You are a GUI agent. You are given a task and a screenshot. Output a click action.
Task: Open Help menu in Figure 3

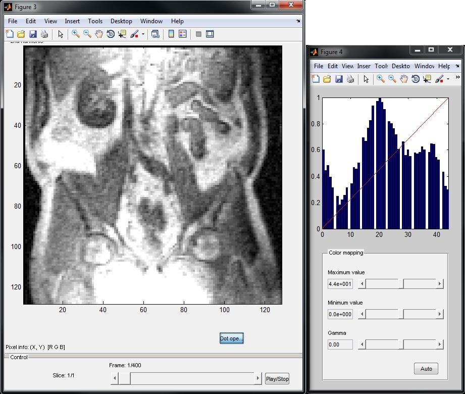(x=177, y=21)
